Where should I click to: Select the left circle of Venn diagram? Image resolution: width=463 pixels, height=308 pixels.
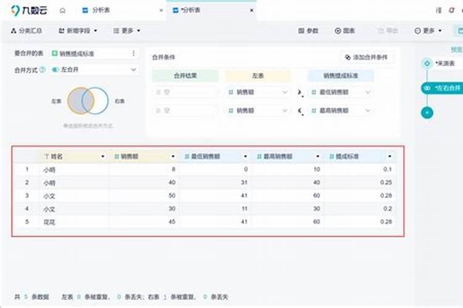(75, 101)
